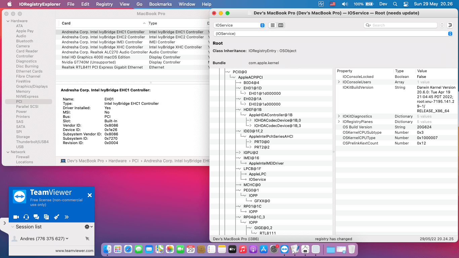Open App Store from the Dock

point(263,249)
